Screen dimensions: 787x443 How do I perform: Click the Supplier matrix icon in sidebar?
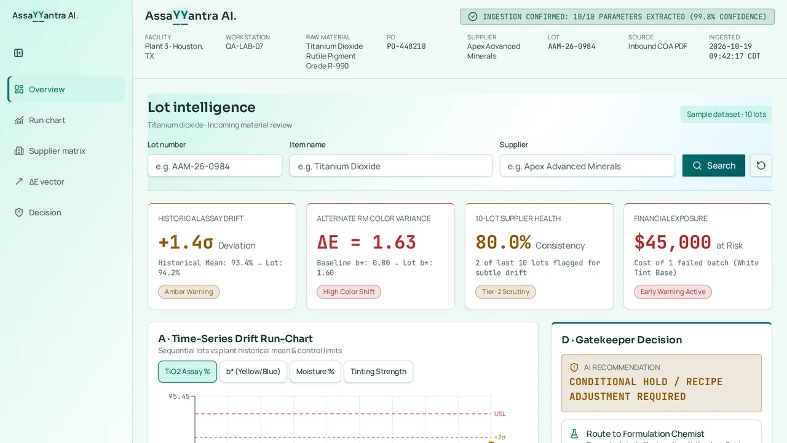(19, 151)
